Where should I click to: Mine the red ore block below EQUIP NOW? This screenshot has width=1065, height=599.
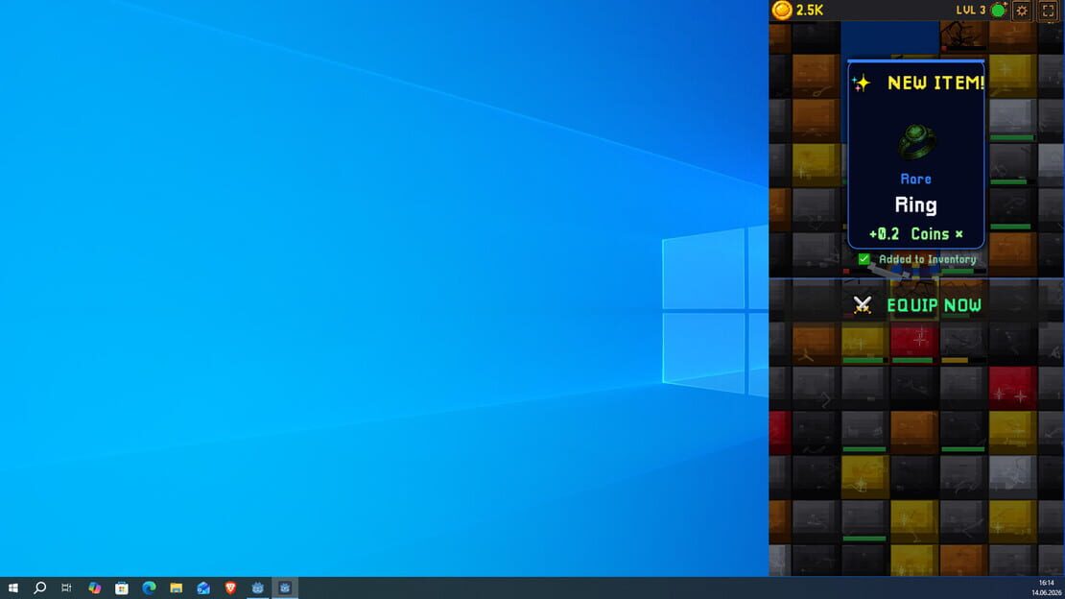tap(913, 342)
